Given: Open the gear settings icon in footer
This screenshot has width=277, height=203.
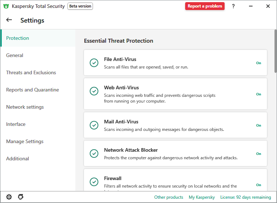Looking at the screenshot, I should click(x=9, y=197).
